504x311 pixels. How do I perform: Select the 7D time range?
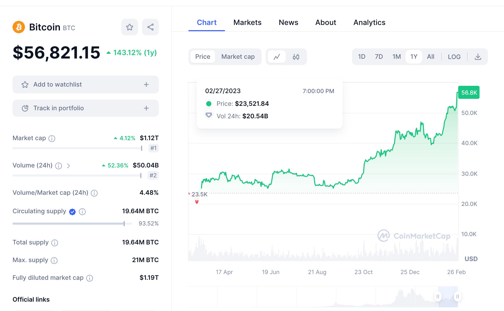(379, 57)
